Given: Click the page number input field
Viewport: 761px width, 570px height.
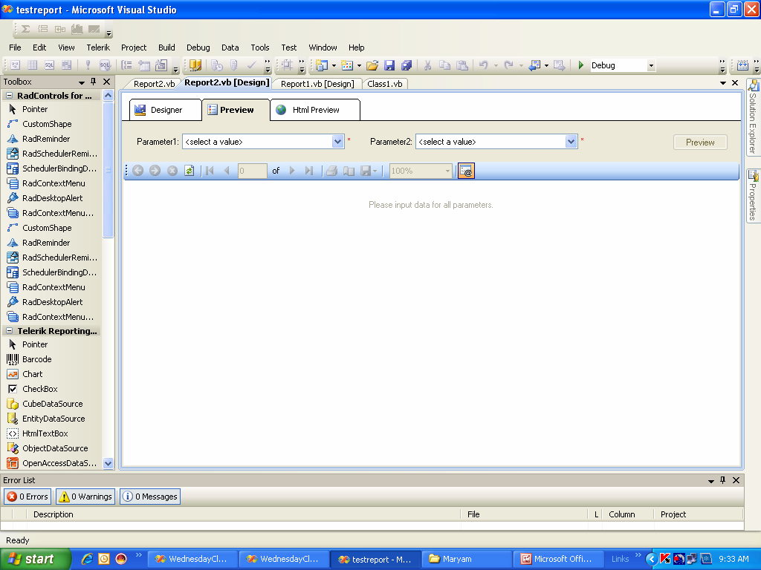Looking at the screenshot, I should pyautogui.click(x=253, y=171).
